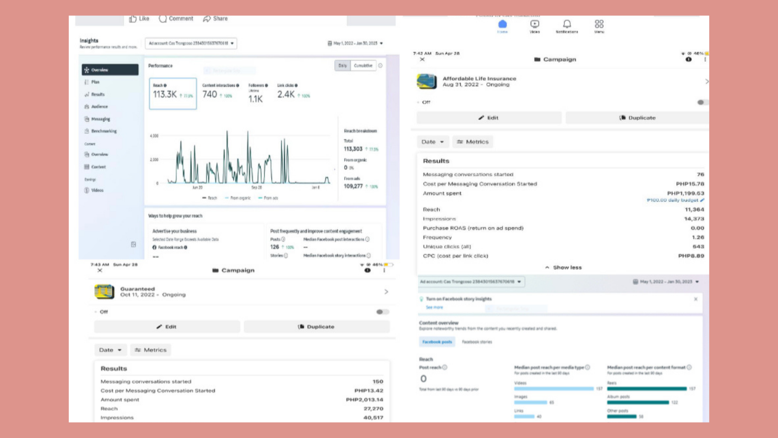778x438 pixels.
Task: Open Guaranteed campaign thumbnail
Action: (104, 292)
